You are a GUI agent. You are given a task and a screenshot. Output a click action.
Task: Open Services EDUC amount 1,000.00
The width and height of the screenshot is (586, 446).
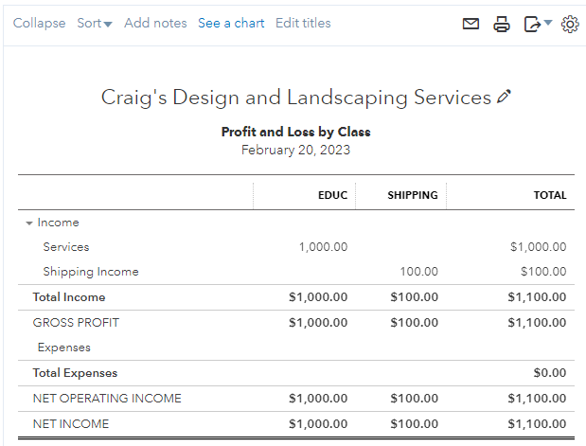[x=323, y=247]
